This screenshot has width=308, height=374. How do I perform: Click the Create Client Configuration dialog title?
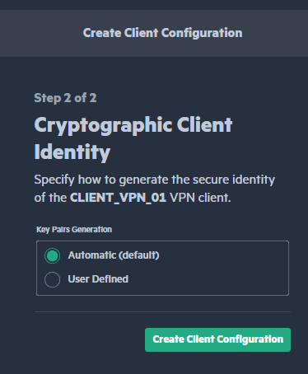click(163, 33)
